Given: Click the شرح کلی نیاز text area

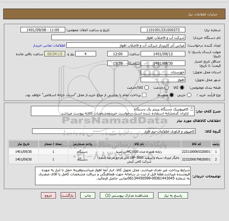Looking at the screenshot, I should pyautogui.click(x=113, y=111).
